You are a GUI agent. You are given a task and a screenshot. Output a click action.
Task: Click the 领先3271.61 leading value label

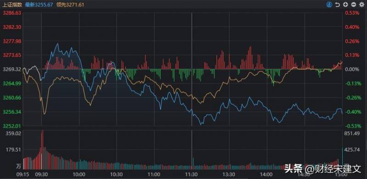click(70, 5)
